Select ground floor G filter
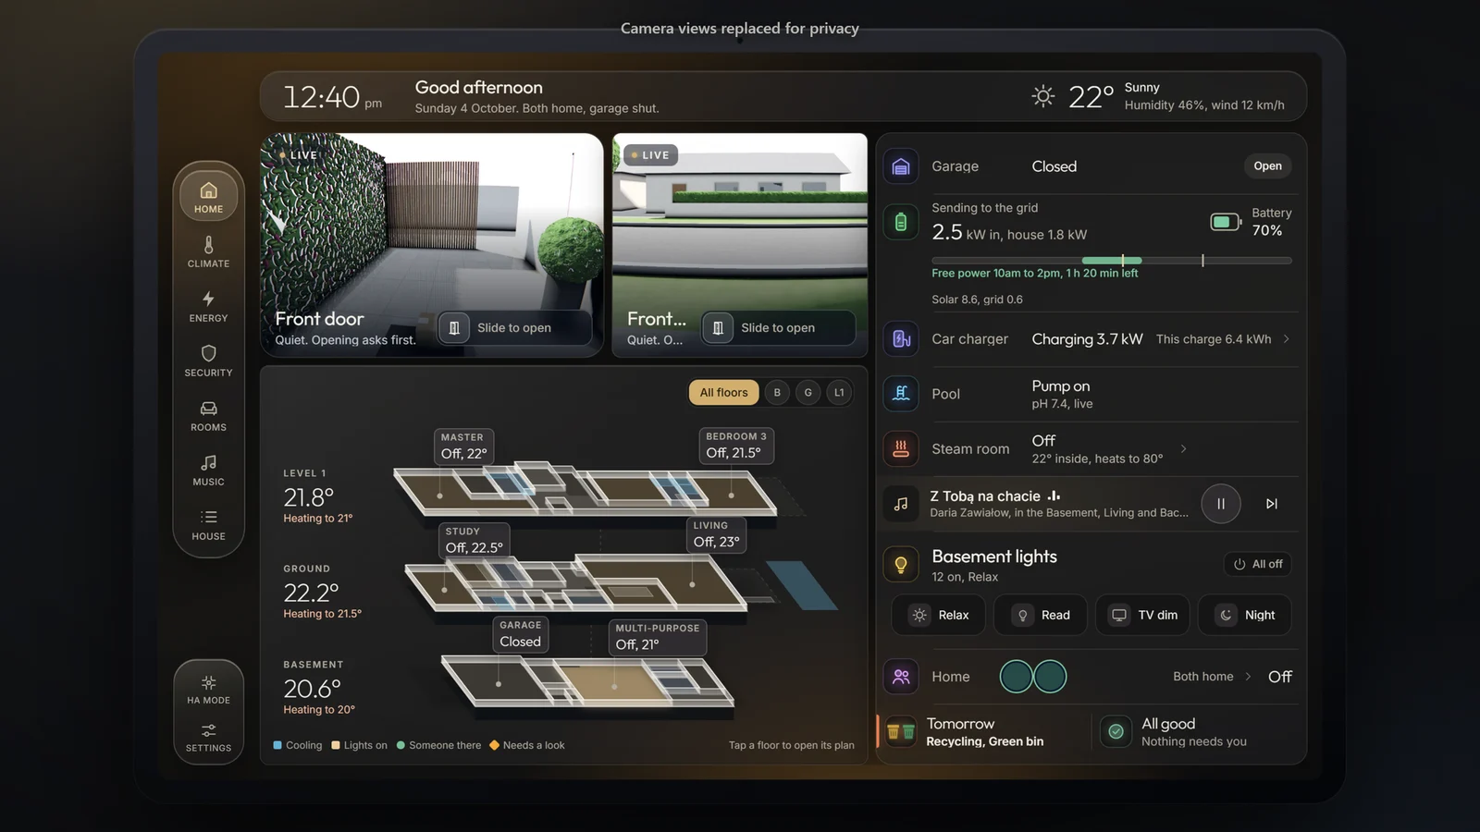This screenshot has width=1480, height=832. (x=808, y=393)
